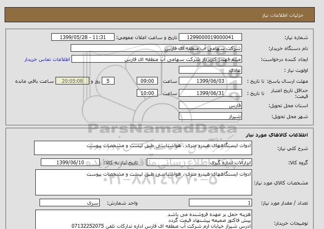Click the response deadline time 09:00

147,81
